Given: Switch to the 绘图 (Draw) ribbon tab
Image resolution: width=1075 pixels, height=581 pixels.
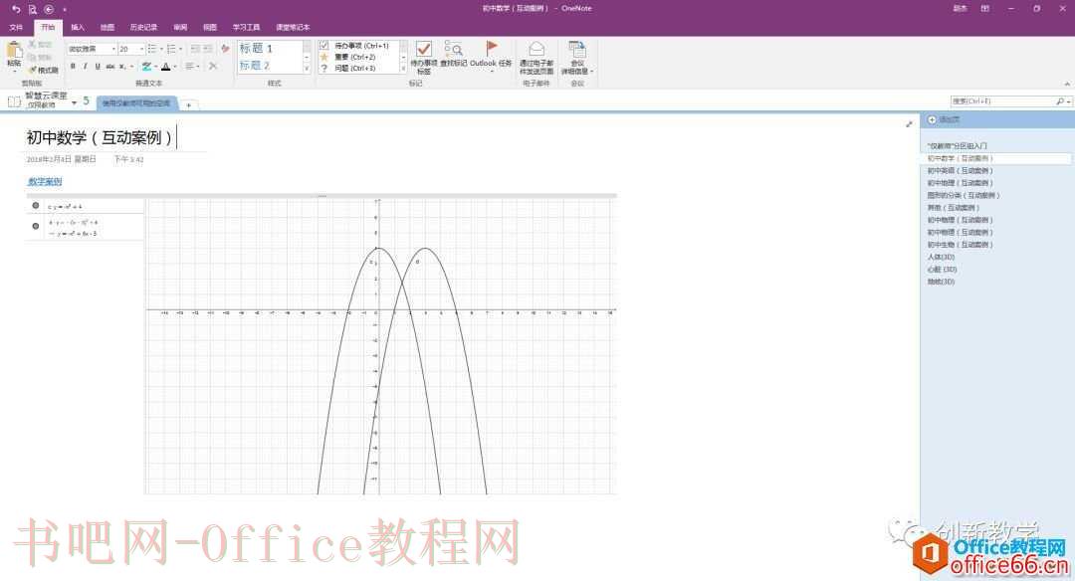Looking at the screenshot, I should click(107, 28).
